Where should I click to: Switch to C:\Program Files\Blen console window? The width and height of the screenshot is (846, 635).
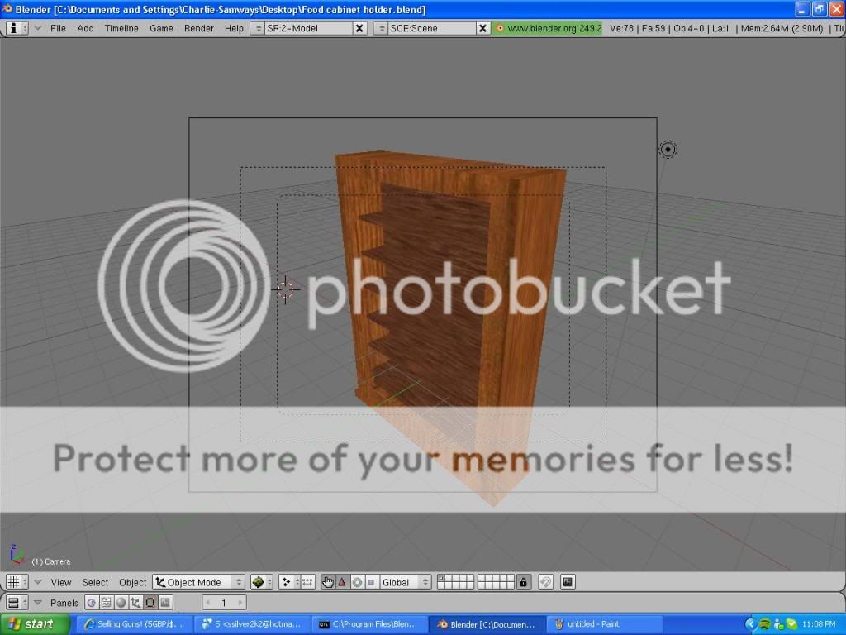pyautogui.click(x=368, y=624)
